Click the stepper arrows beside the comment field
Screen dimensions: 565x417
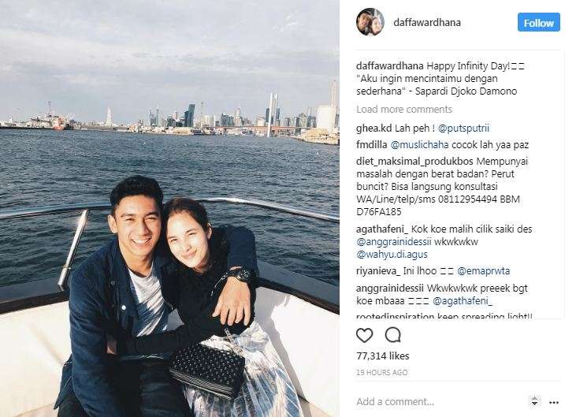point(534,401)
